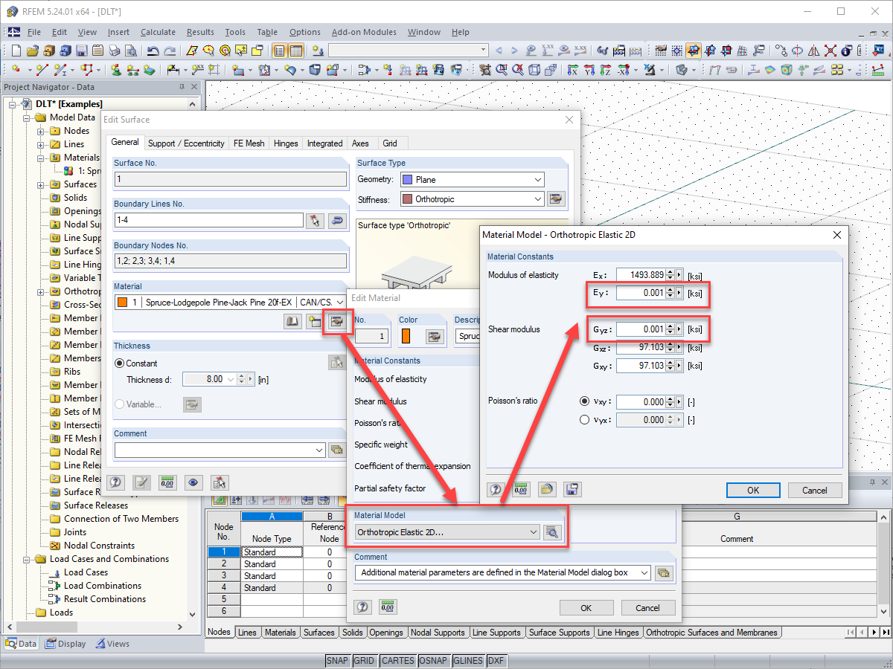Click the edit material model parameters magnifier icon

coord(551,531)
